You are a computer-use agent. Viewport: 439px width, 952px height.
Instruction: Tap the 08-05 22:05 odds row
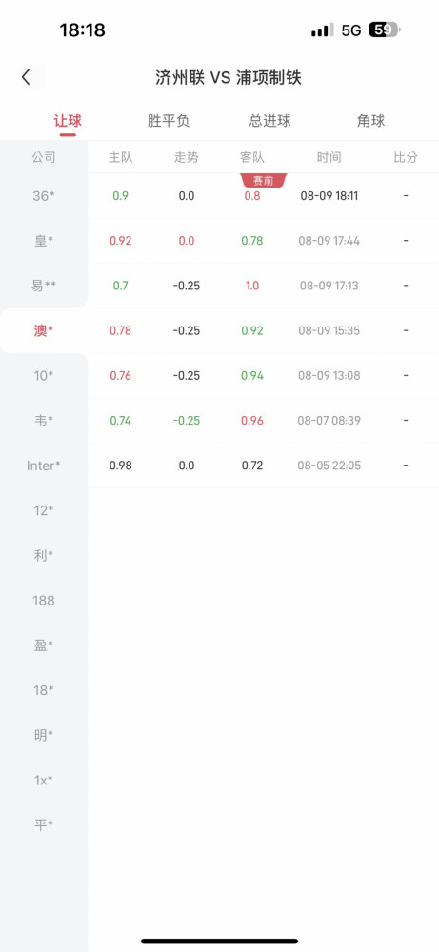coord(264,466)
